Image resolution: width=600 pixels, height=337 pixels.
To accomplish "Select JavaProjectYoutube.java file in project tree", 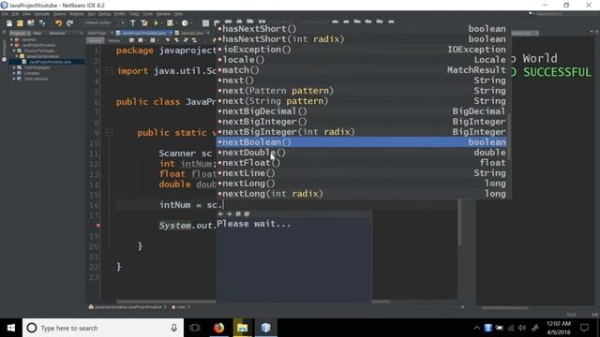I will coord(50,62).
